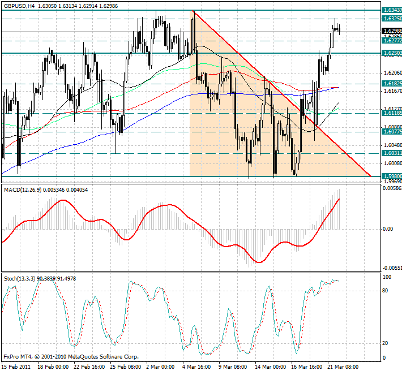The image size is (402, 371).
Task: Click the 2 Mar 00:00 time label
Action: [160, 366]
